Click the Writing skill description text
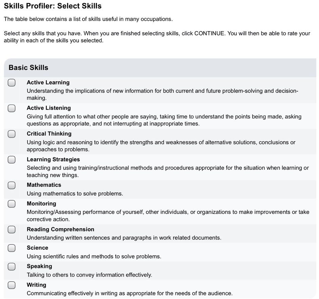The width and height of the screenshot is (319, 299). point(130,293)
